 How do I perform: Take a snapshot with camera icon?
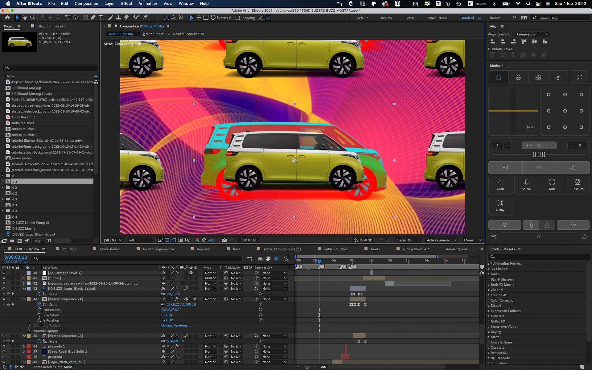(224, 240)
